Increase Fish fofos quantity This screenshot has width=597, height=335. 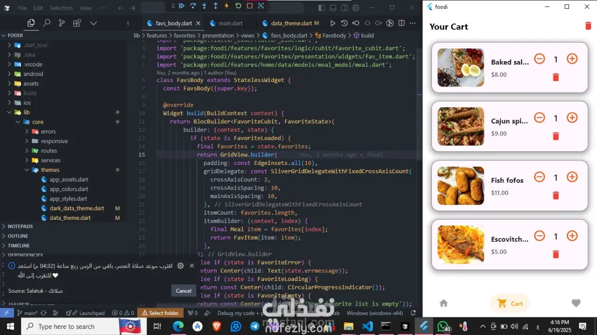click(x=572, y=177)
